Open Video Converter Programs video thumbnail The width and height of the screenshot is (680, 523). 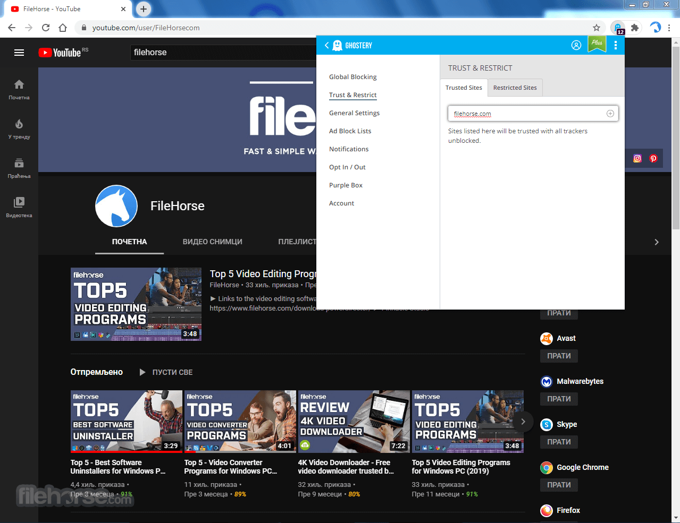tap(240, 422)
